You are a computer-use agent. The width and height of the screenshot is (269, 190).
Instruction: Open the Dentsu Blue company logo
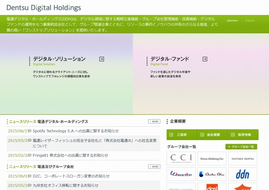(212, 174)
